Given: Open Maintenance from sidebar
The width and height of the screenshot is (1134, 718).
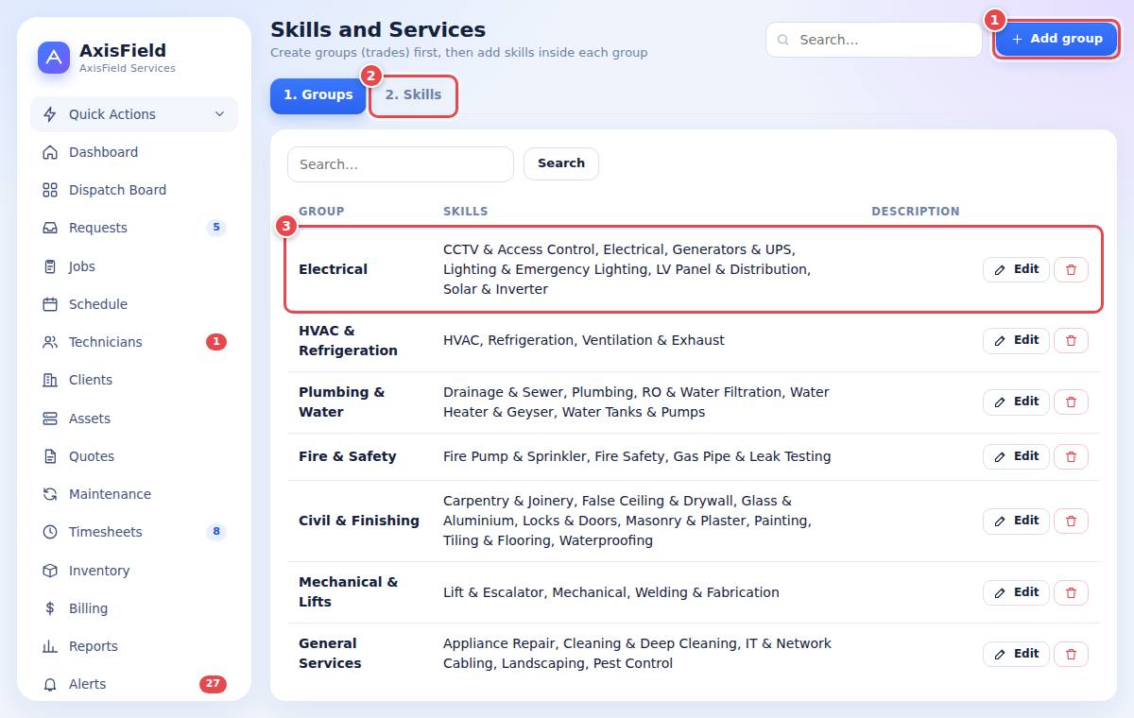Looking at the screenshot, I should [x=134, y=494].
